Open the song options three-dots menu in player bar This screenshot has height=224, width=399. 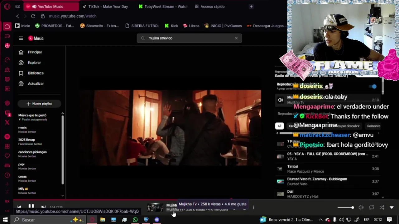click(254, 208)
